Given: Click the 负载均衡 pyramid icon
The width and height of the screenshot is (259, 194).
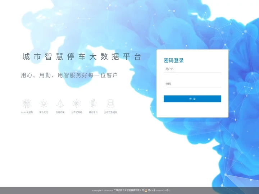Looking at the screenshot, I should 60,103.
